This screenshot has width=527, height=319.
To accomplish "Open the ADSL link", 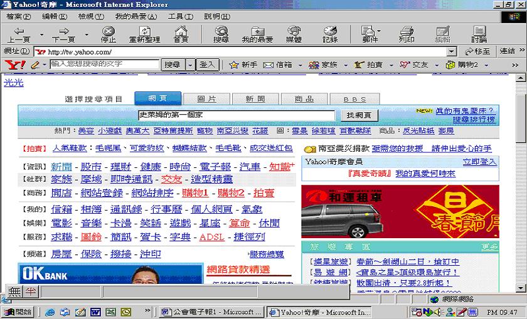I will click(x=212, y=237).
